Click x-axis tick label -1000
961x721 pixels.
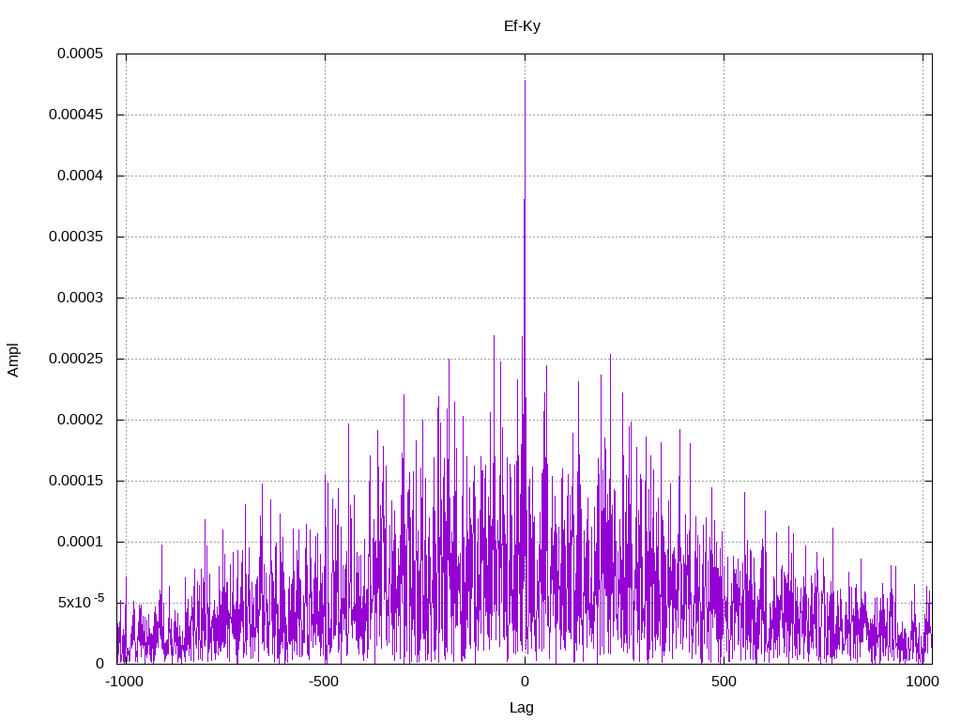125,682
